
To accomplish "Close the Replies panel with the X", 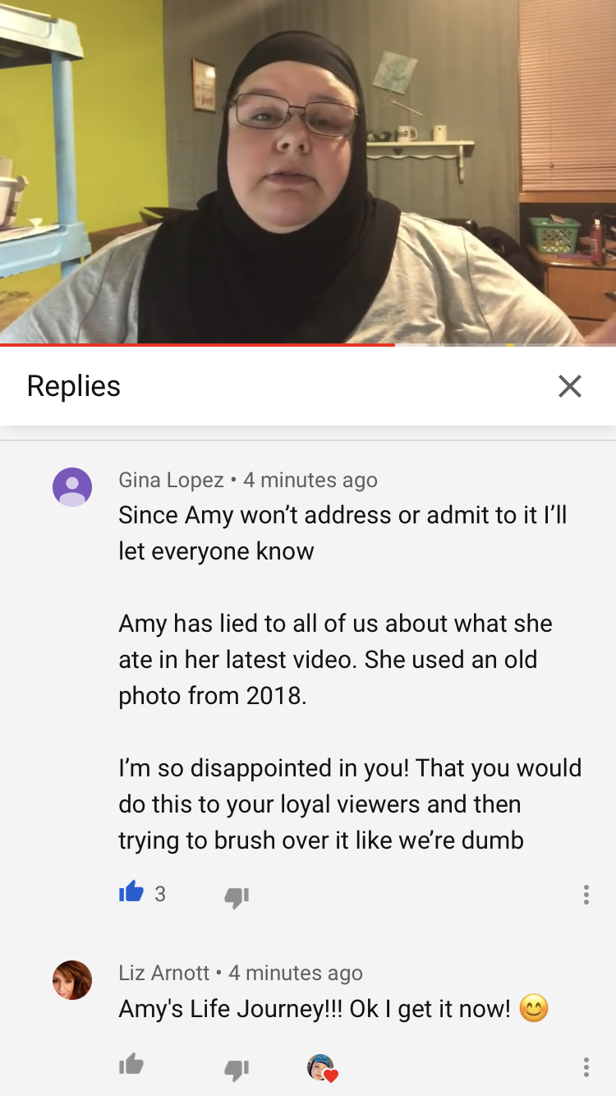I will (x=569, y=386).
